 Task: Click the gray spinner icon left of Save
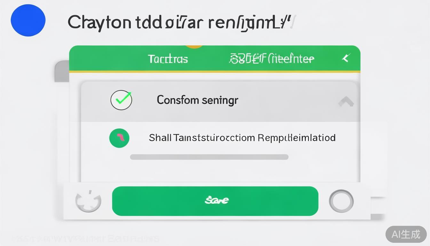click(x=88, y=201)
